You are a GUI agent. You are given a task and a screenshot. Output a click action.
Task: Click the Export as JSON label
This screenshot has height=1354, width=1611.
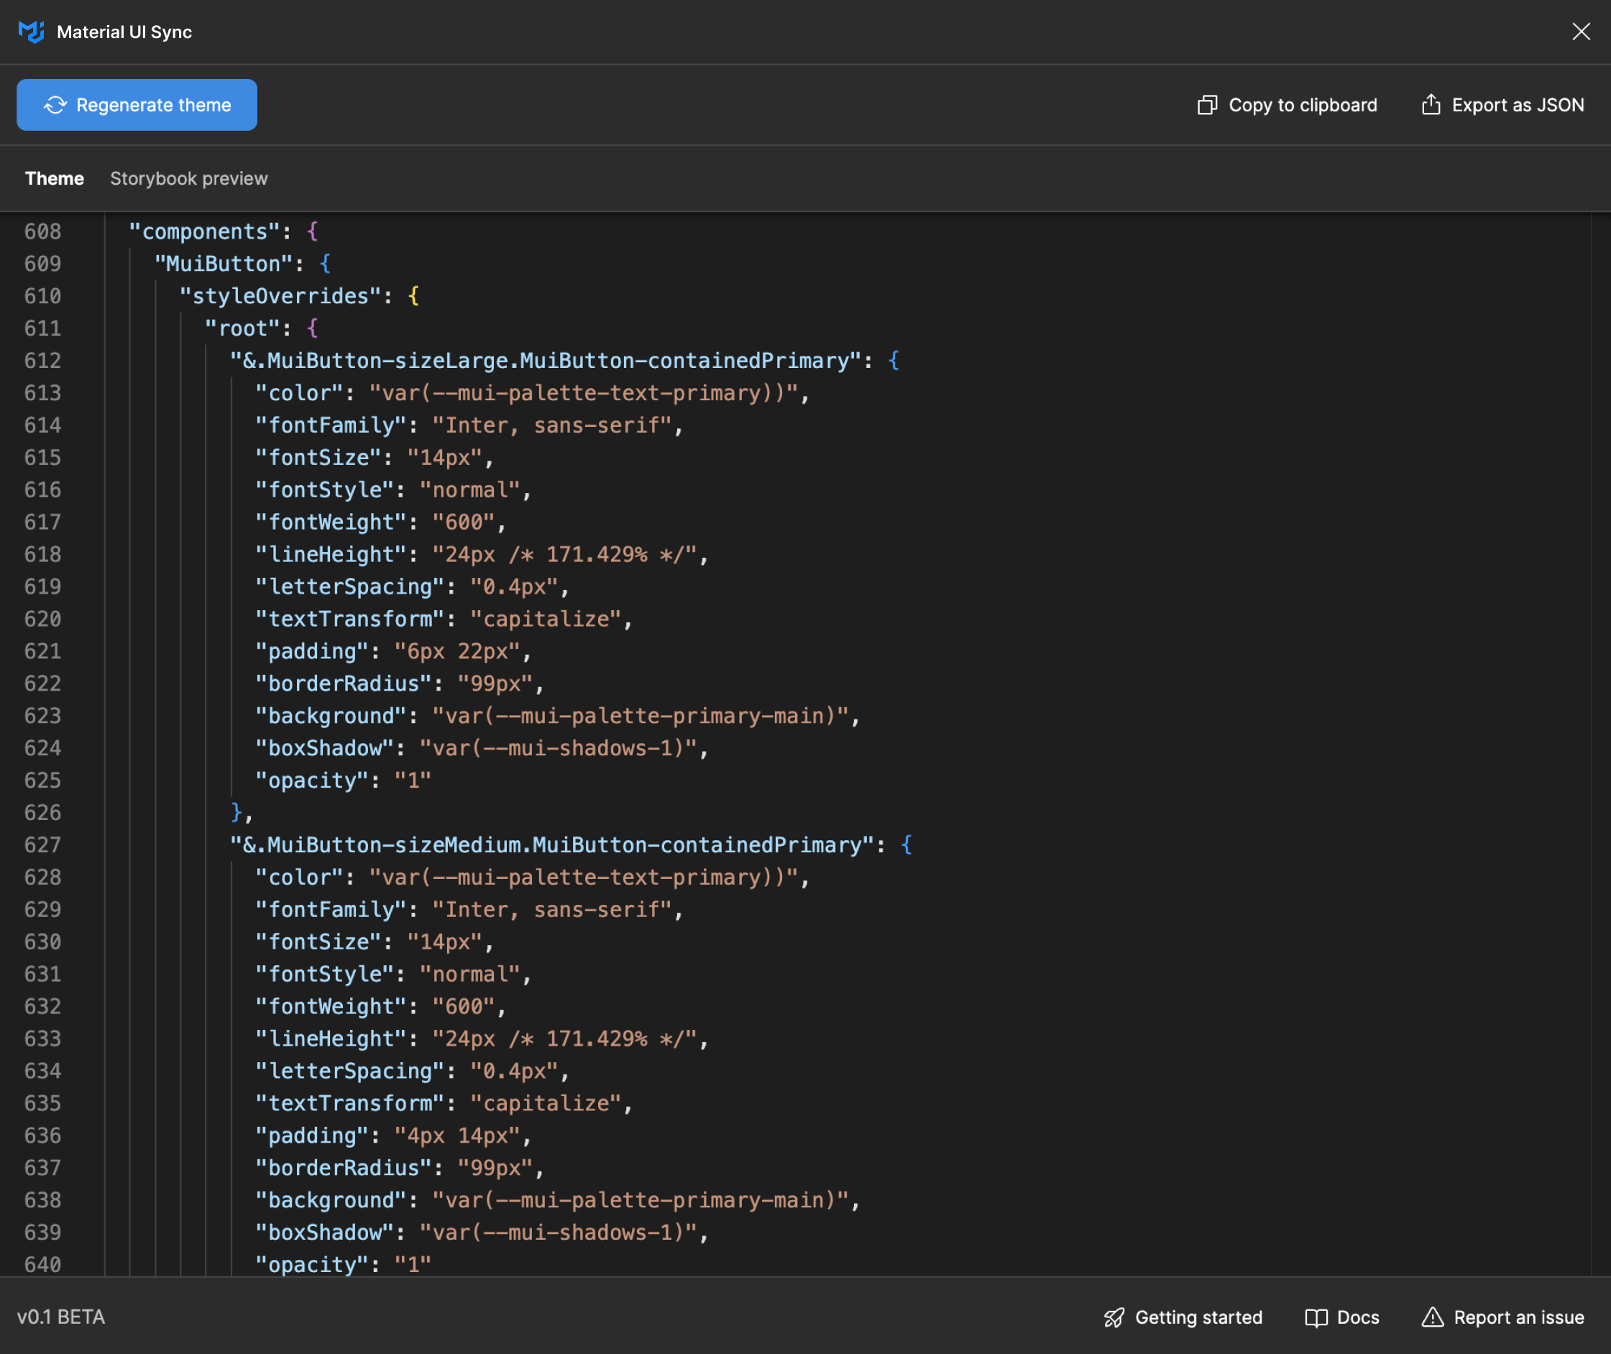pyautogui.click(x=1518, y=105)
